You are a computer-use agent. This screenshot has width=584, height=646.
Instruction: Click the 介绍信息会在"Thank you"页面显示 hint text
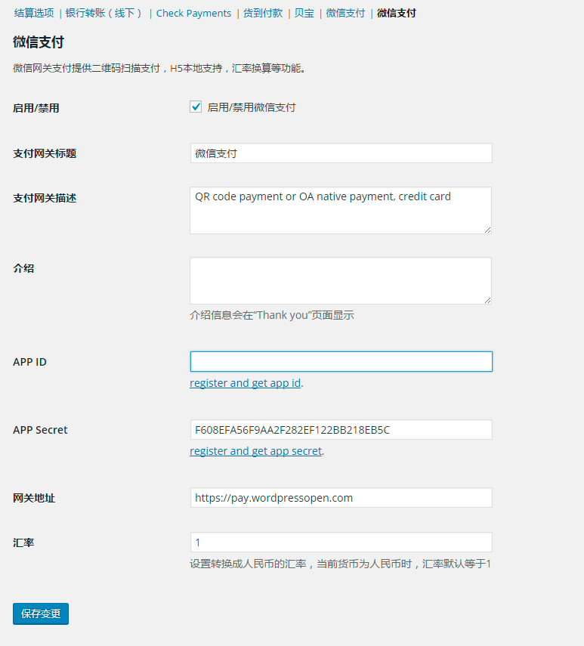272,315
